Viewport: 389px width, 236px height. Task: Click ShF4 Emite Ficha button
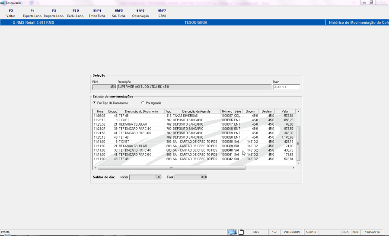97,13
